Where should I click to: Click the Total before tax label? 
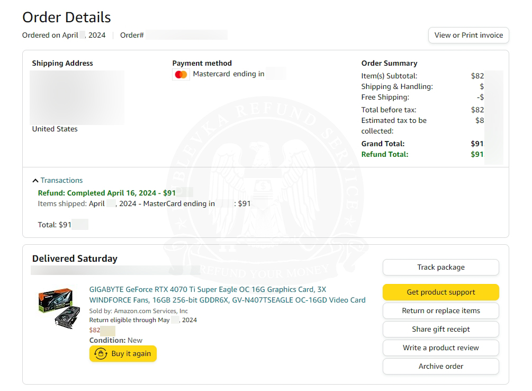389,110
